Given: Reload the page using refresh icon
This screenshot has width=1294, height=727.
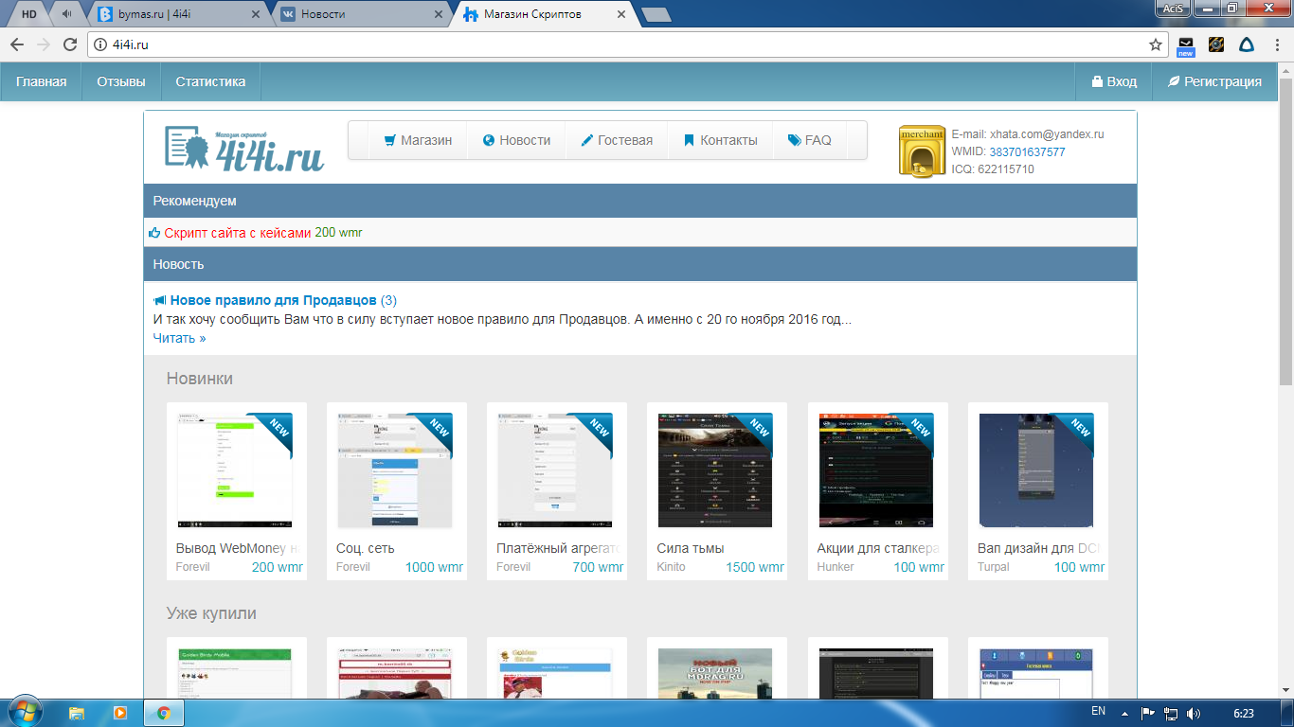Looking at the screenshot, I should (x=70, y=44).
